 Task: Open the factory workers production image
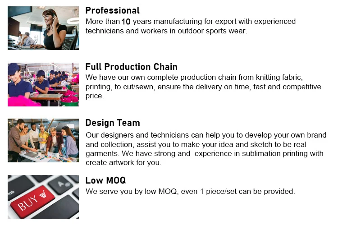coord(43,84)
